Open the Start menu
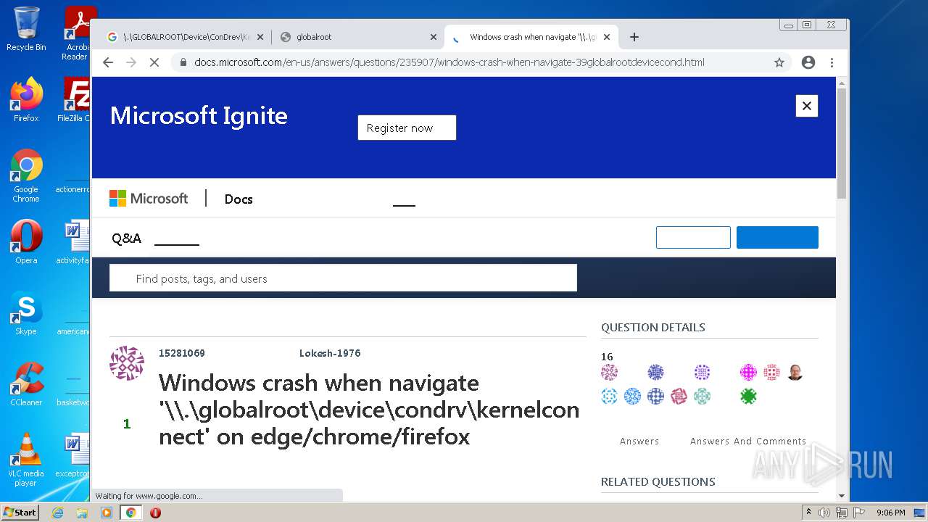This screenshot has width=928, height=522. (20, 512)
